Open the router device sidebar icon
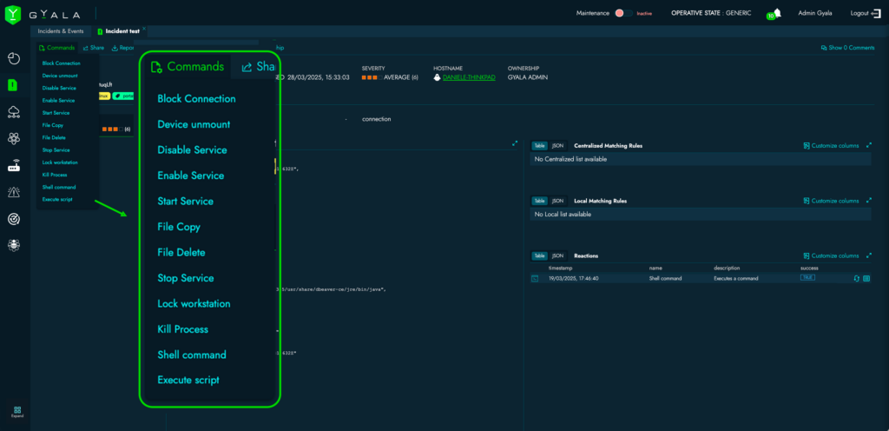The height and width of the screenshot is (431, 889). click(13, 165)
